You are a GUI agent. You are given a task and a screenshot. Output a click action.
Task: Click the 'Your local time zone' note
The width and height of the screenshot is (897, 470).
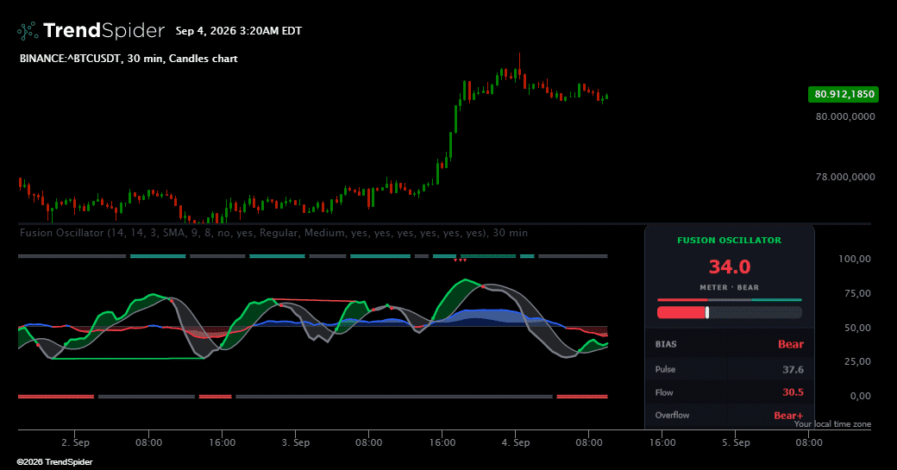coord(832,423)
